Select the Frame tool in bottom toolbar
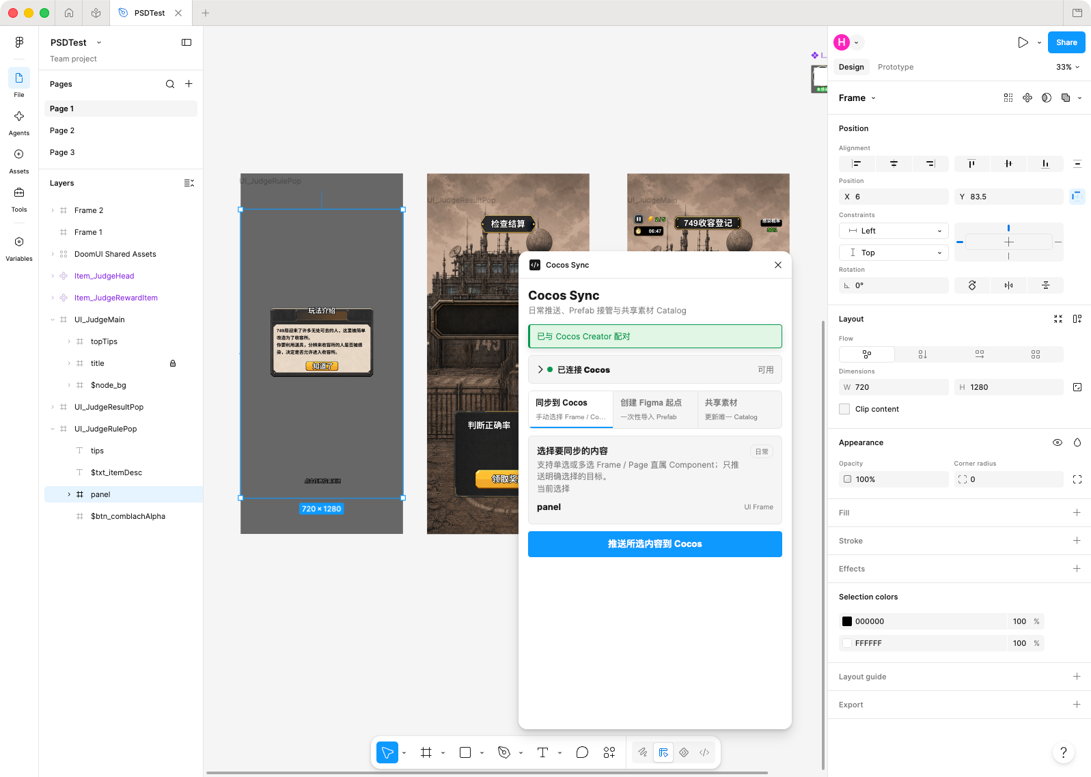 tap(426, 752)
